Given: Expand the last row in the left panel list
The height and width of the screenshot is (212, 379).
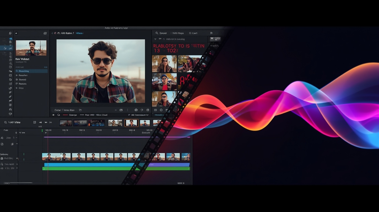Looking at the screenshot, I should click(20, 88).
